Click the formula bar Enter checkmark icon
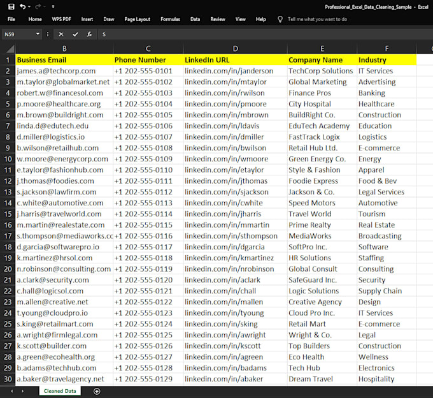Screen dimensions: 433x398 pyautogui.click(x=75, y=34)
